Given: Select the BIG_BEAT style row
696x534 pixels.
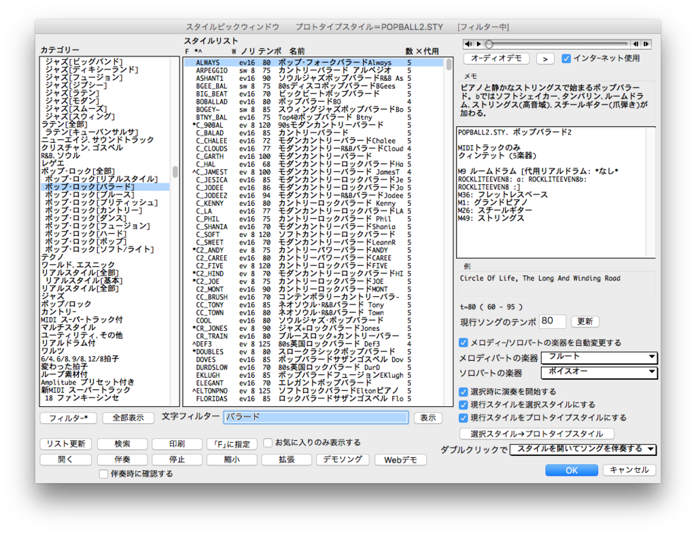Looking at the screenshot, I should tap(314, 94).
